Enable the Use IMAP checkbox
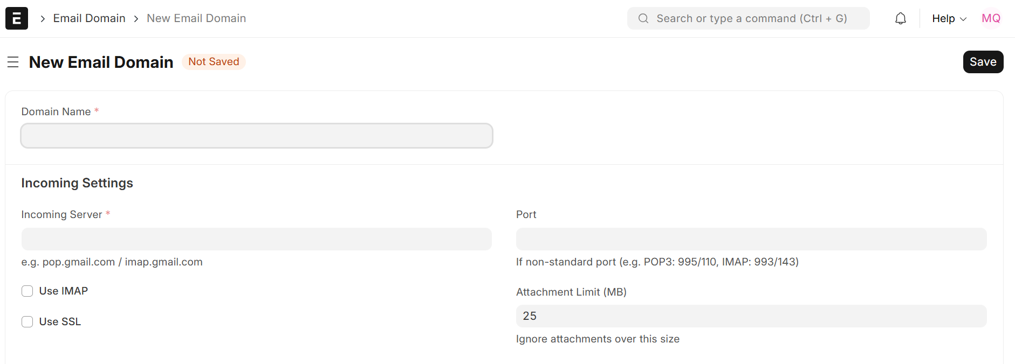The image size is (1015, 364). [x=27, y=291]
